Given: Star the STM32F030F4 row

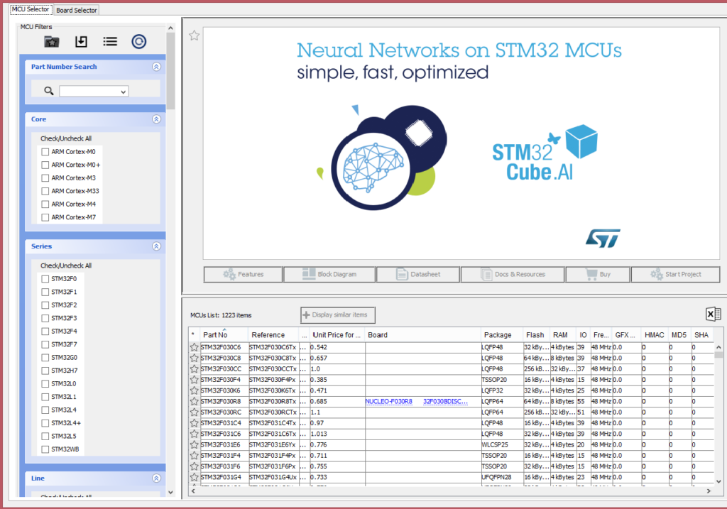Looking at the screenshot, I should (x=194, y=380).
